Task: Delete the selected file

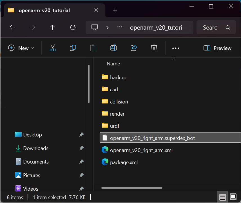Action: [154, 48]
